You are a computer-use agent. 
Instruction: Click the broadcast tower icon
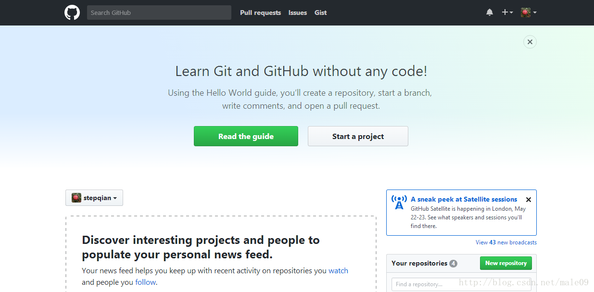click(399, 203)
